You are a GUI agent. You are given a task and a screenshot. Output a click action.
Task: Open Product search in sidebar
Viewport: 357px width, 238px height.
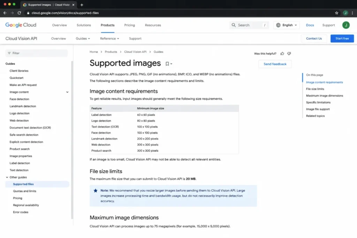(x=20, y=149)
